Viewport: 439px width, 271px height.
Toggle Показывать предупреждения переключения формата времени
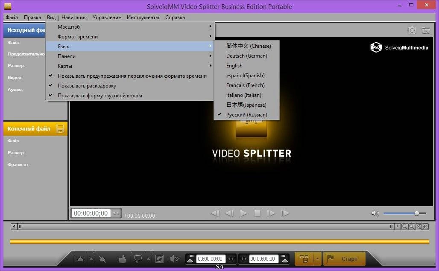pyautogui.click(x=129, y=76)
